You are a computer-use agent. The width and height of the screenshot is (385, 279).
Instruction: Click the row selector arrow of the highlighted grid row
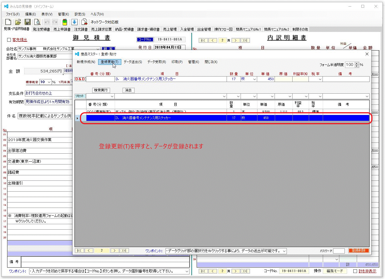77,118
